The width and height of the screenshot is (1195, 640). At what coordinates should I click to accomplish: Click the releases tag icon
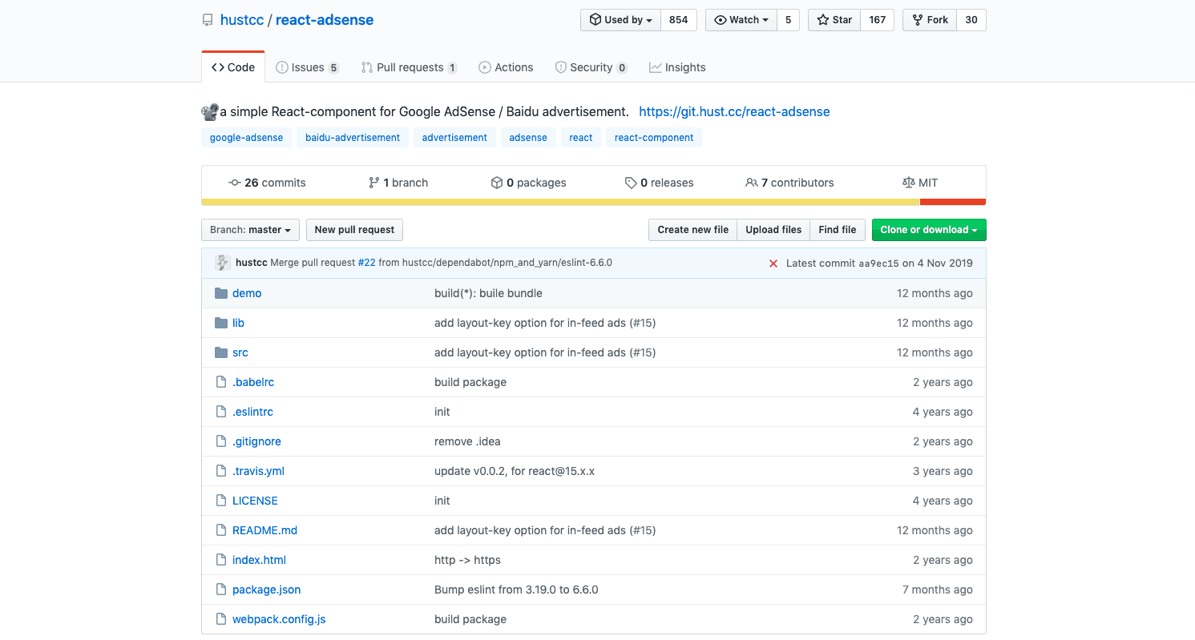[631, 183]
